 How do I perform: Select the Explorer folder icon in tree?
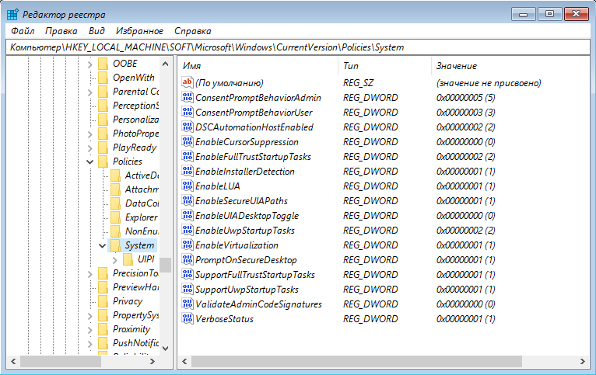tap(116, 217)
